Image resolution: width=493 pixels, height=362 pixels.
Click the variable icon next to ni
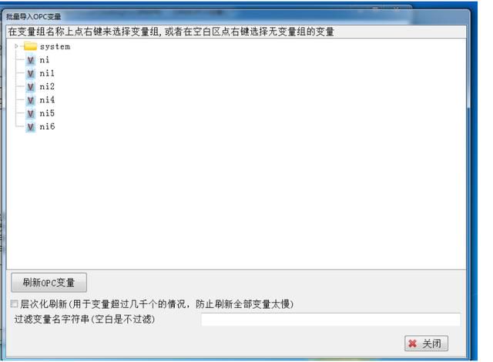click(31, 60)
